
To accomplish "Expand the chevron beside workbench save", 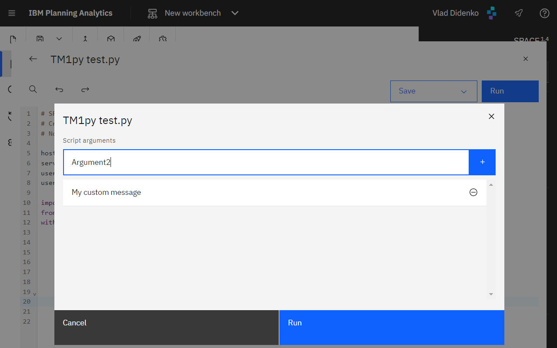I will click(x=59, y=39).
